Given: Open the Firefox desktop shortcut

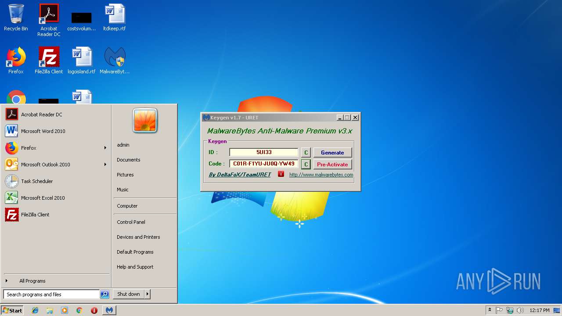Looking at the screenshot, I should point(16,61).
